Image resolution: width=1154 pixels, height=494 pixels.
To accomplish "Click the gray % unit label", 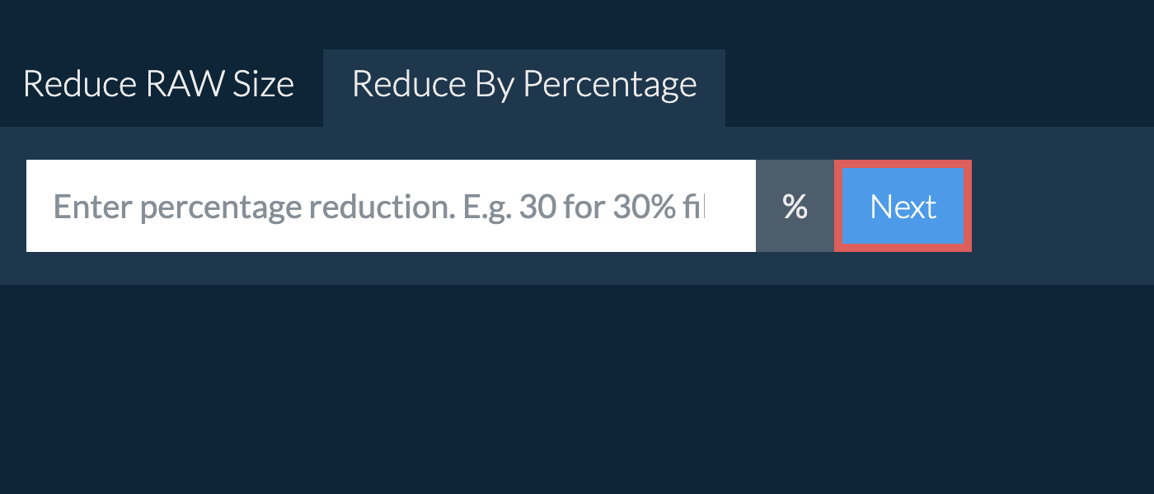I will 795,206.
